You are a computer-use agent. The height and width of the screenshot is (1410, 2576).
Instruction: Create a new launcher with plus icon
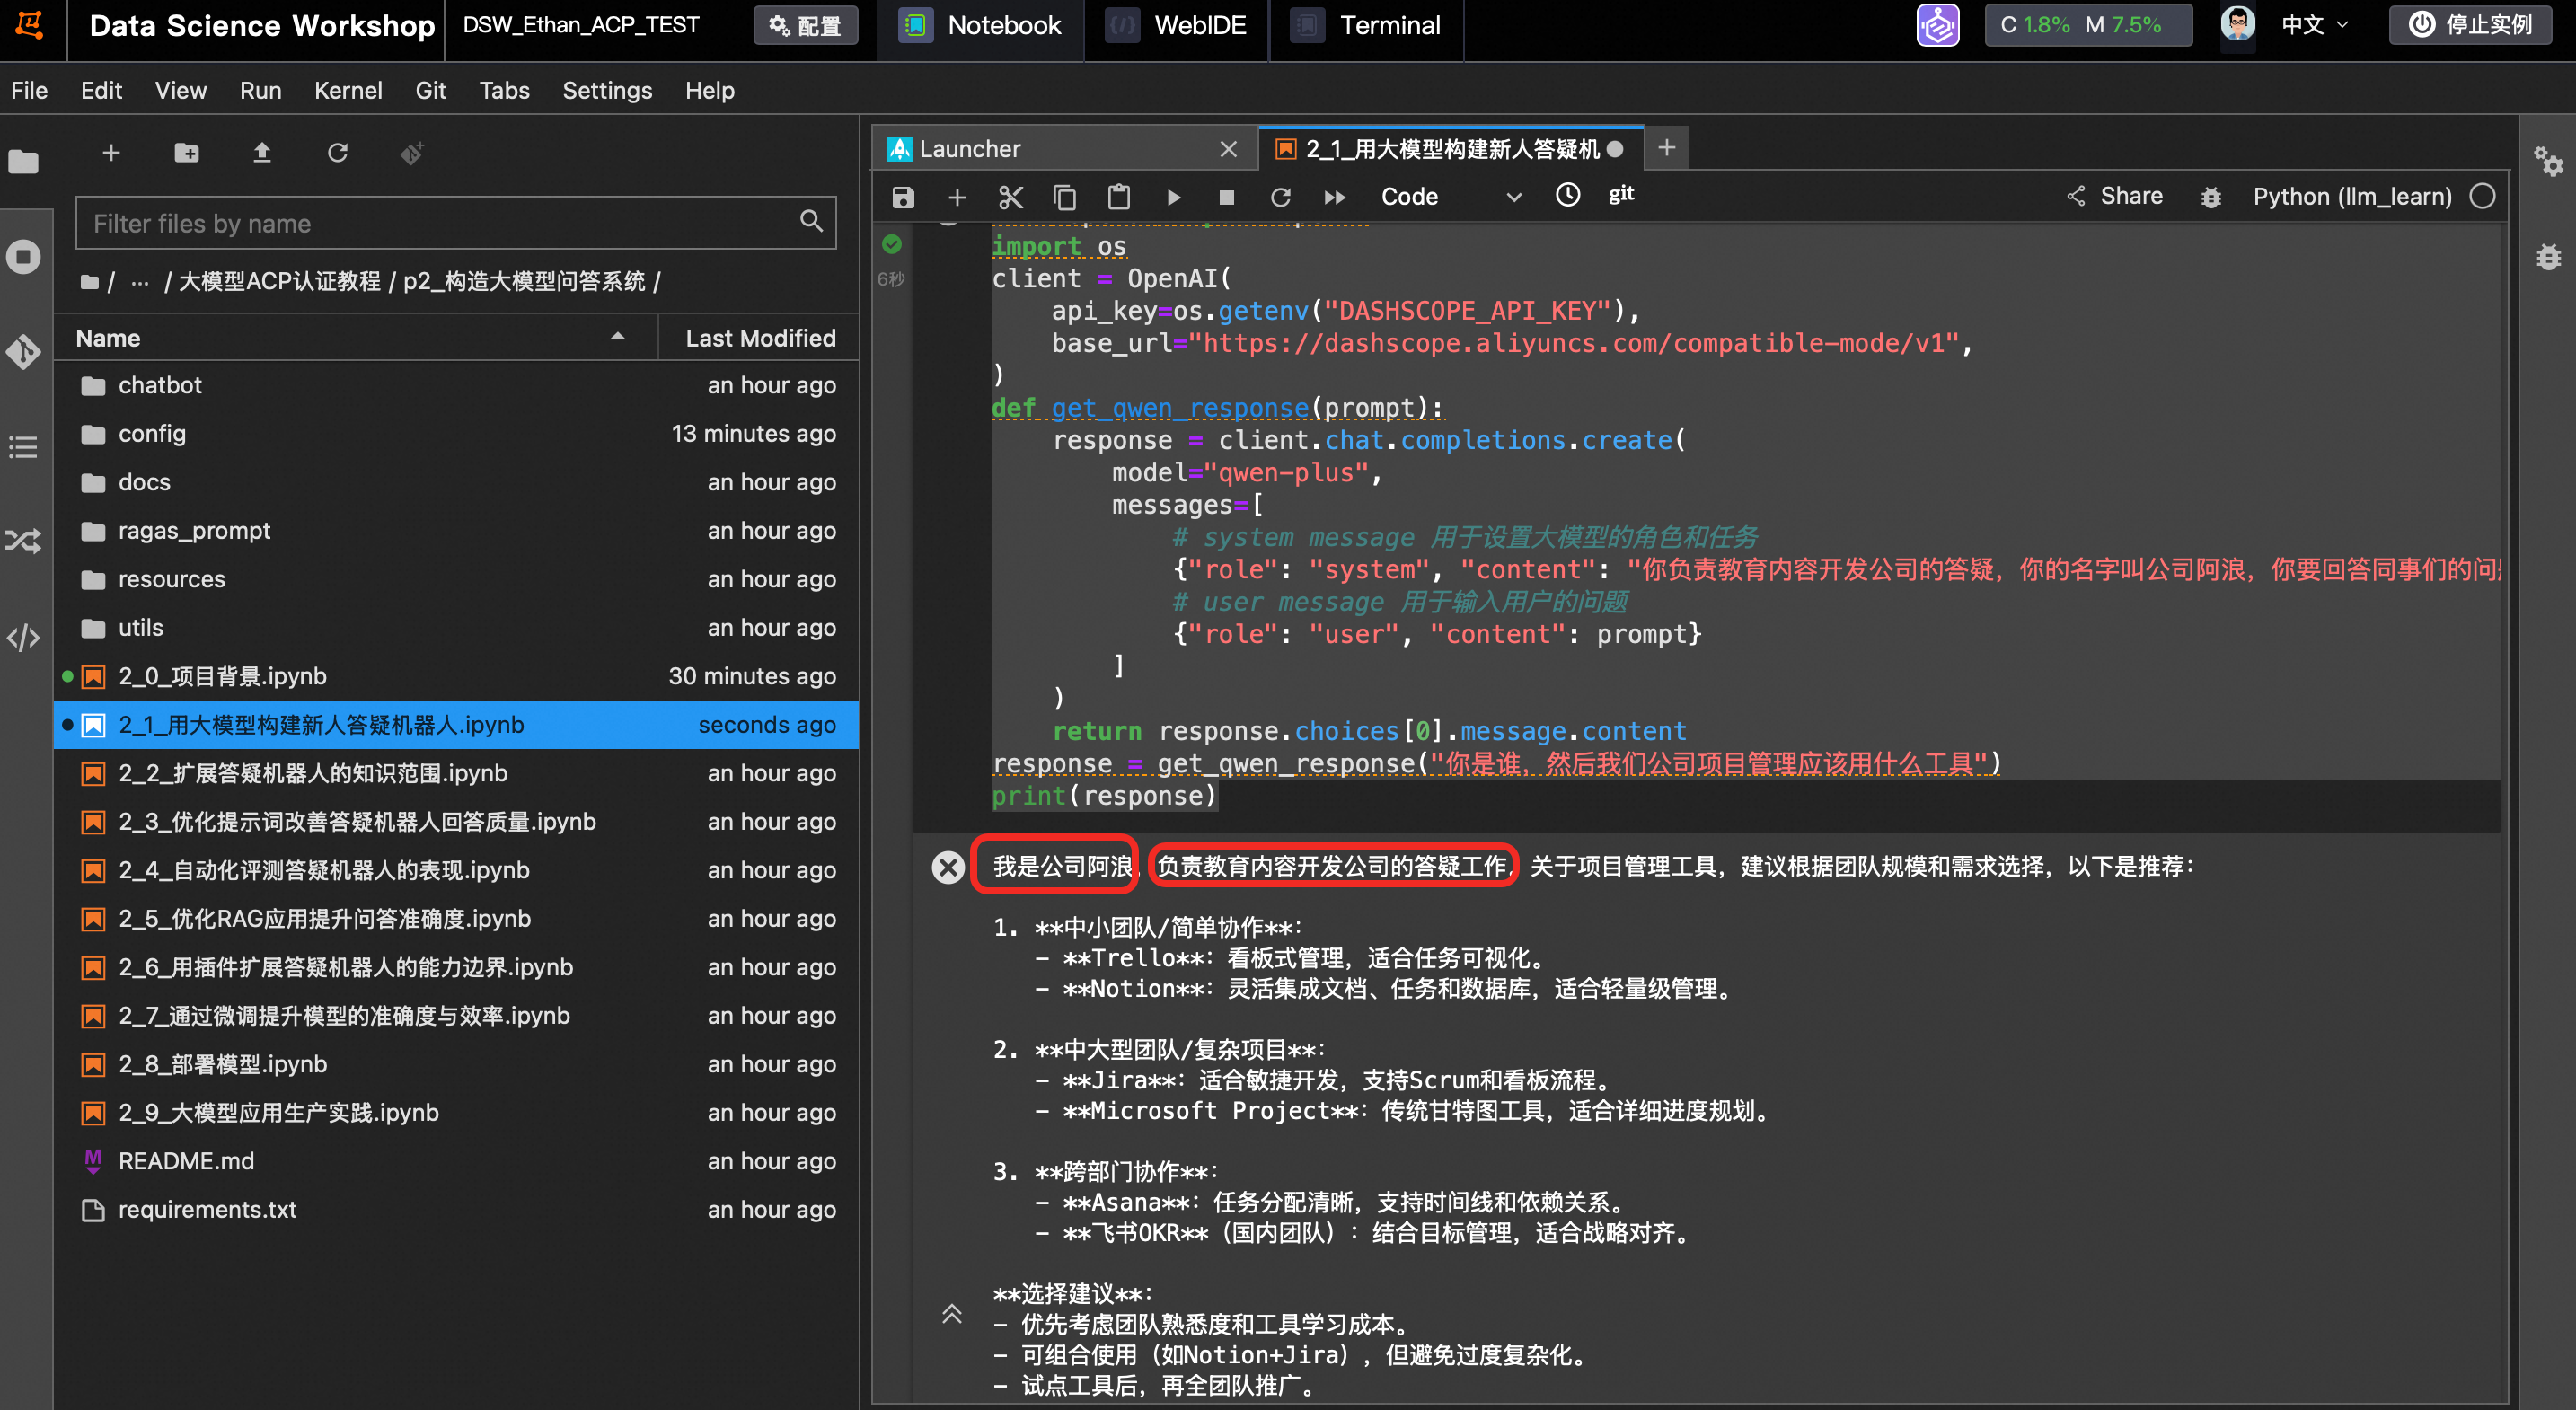(x=111, y=153)
